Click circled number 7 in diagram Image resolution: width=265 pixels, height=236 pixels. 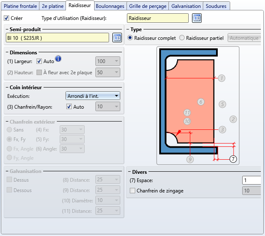[x=233, y=159]
